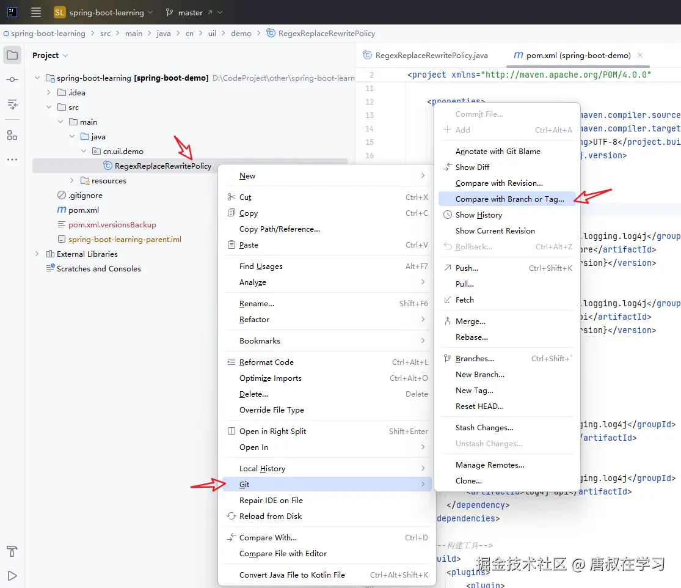This screenshot has height=588, width=681.
Task: Expand External Libraries node
Action: [x=37, y=254]
